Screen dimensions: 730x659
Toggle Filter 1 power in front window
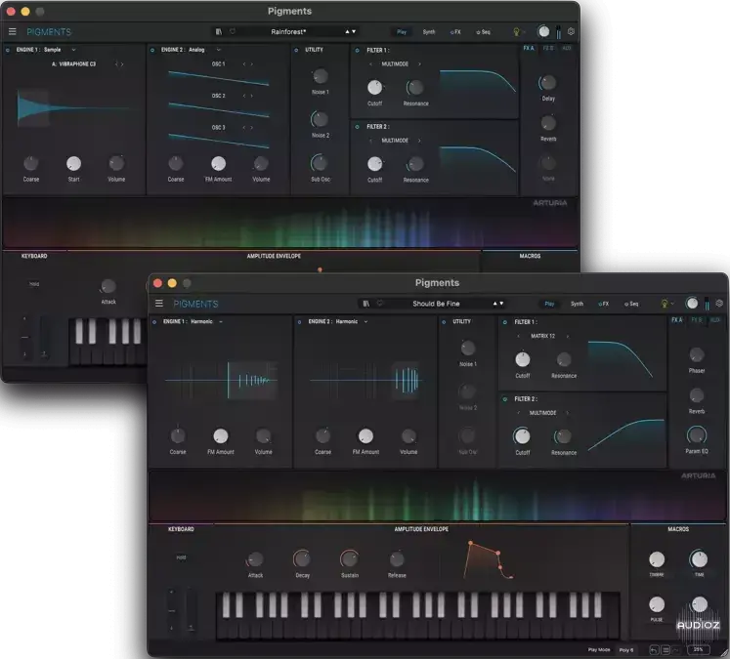click(504, 322)
